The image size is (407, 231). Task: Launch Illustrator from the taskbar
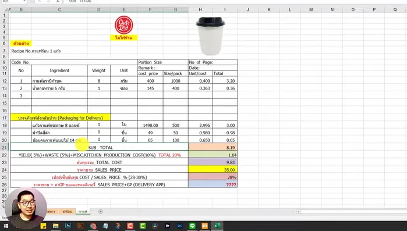tap(80, 226)
